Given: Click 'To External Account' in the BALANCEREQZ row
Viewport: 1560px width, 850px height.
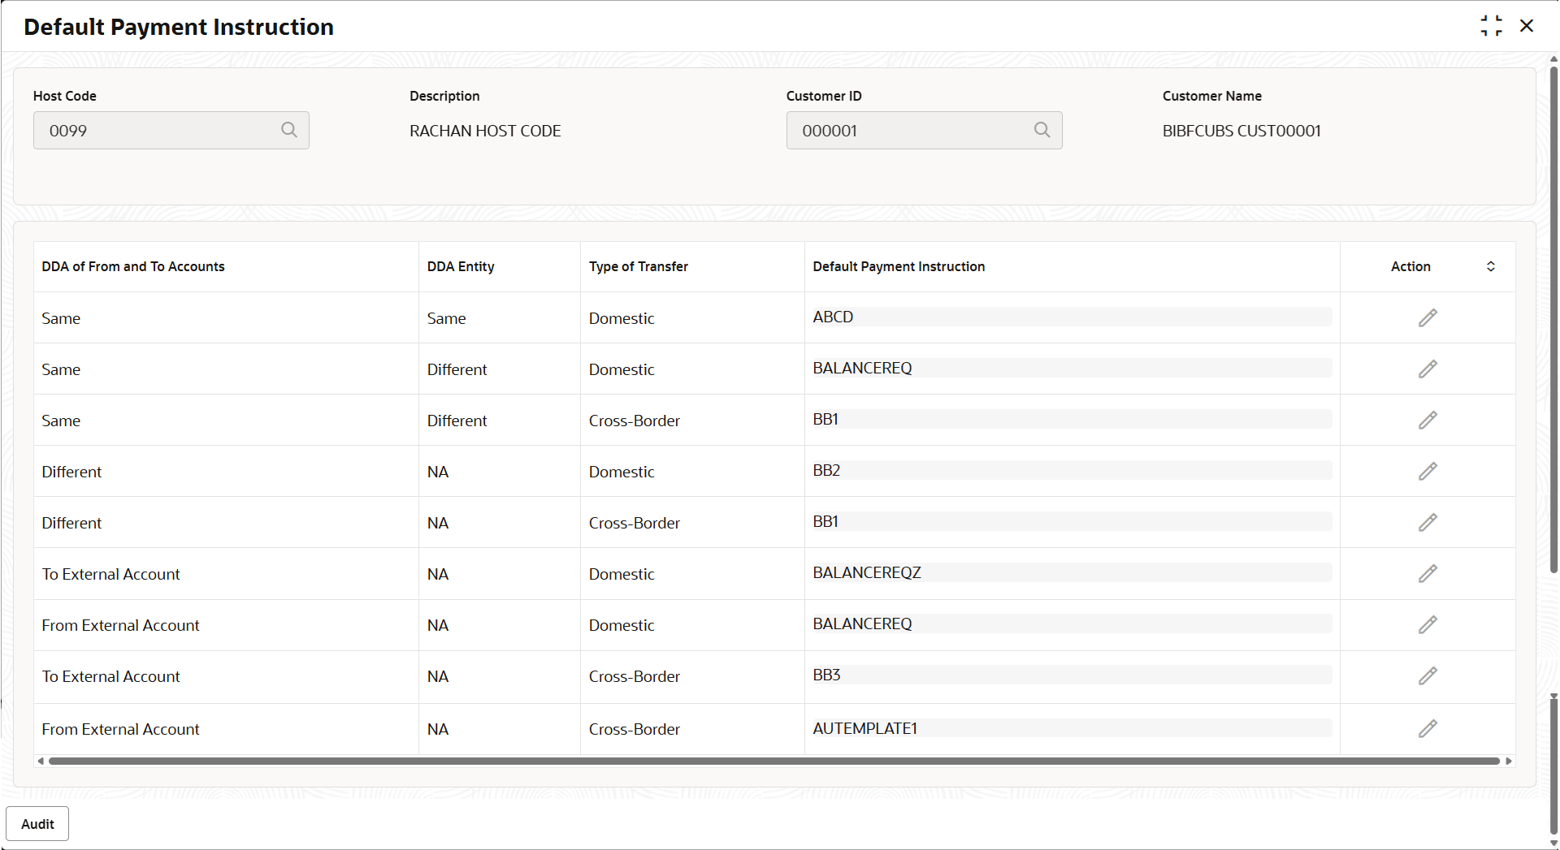Looking at the screenshot, I should click(110, 574).
